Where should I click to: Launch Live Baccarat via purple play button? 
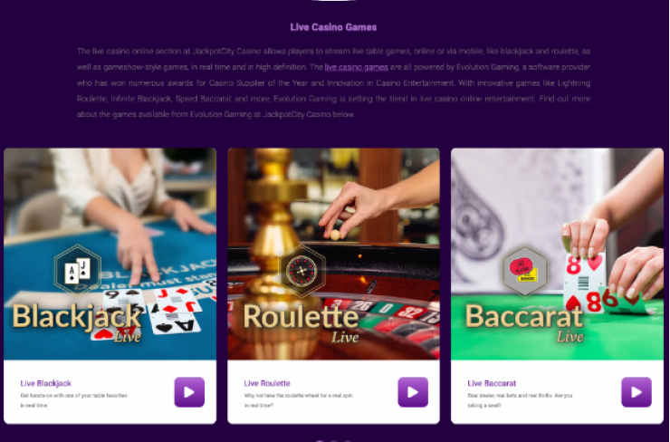[x=636, y=392]
